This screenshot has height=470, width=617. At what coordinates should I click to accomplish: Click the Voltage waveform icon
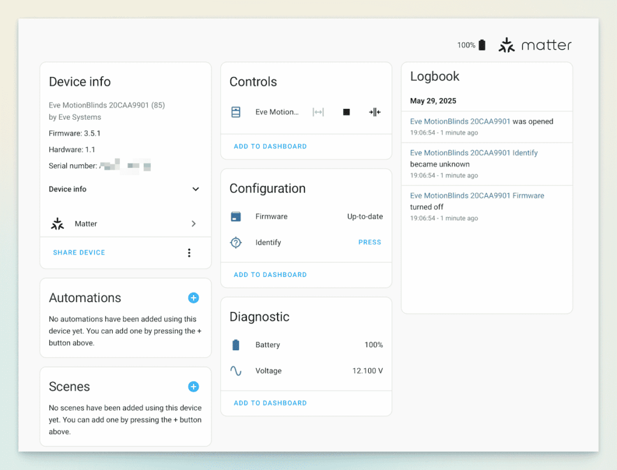(236, 371)
